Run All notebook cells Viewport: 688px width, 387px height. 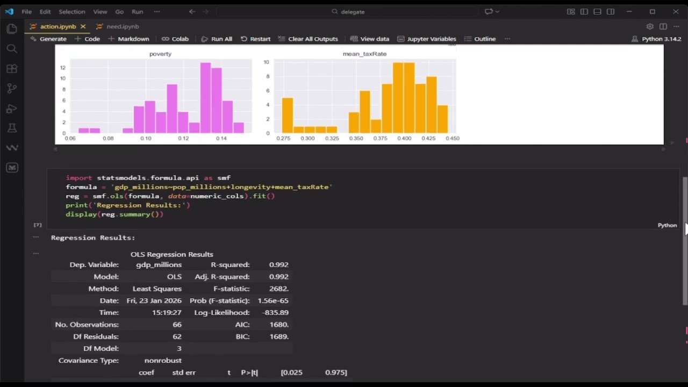coord(217,39)
